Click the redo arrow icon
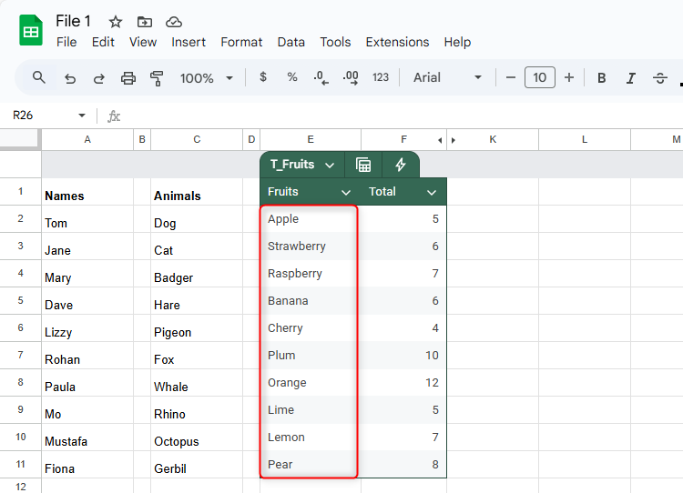Image resolution: width=683 pixels, height=493 pixels. (x=98, y=78)
